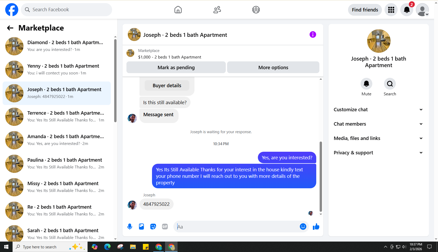Open Copilot icon on taskbar

click(x=95, y=247)
